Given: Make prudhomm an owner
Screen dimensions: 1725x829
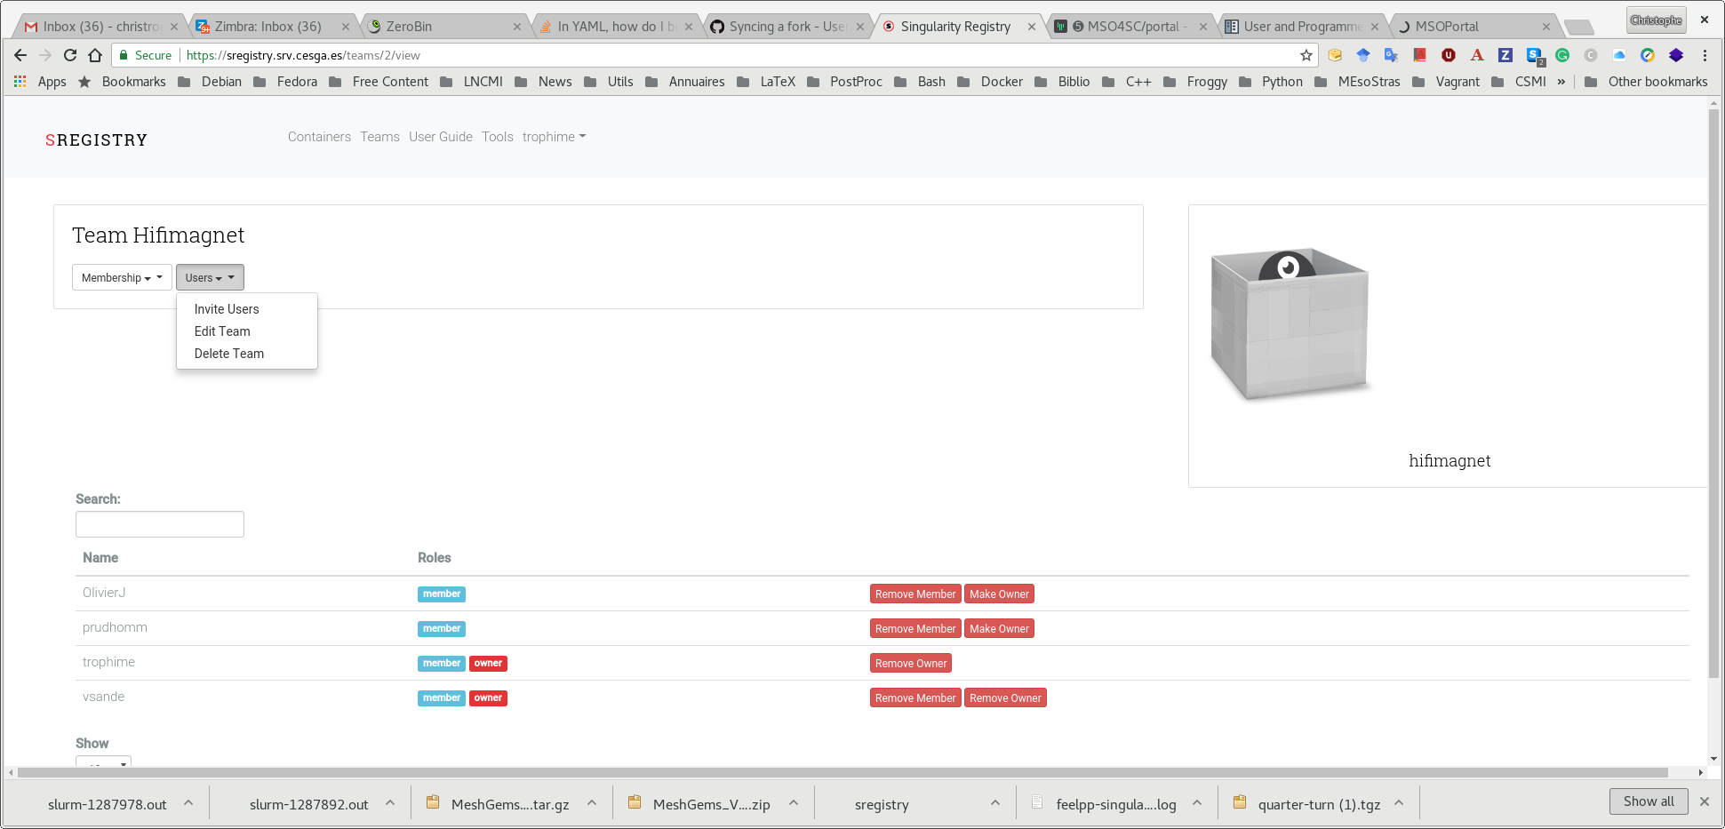Looking at the screenshot, I should (999, 629).
